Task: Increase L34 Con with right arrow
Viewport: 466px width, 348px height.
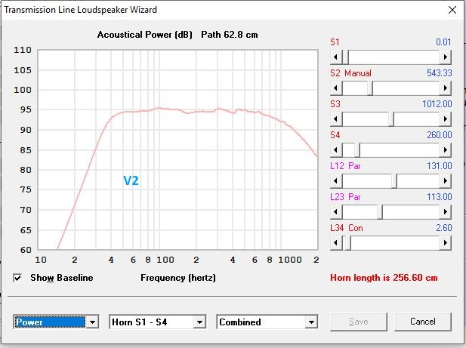Action: [x=445, y=243]
